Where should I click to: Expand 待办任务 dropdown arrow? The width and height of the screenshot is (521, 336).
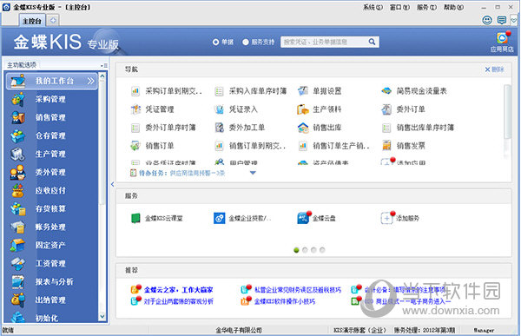click(253, 173)
